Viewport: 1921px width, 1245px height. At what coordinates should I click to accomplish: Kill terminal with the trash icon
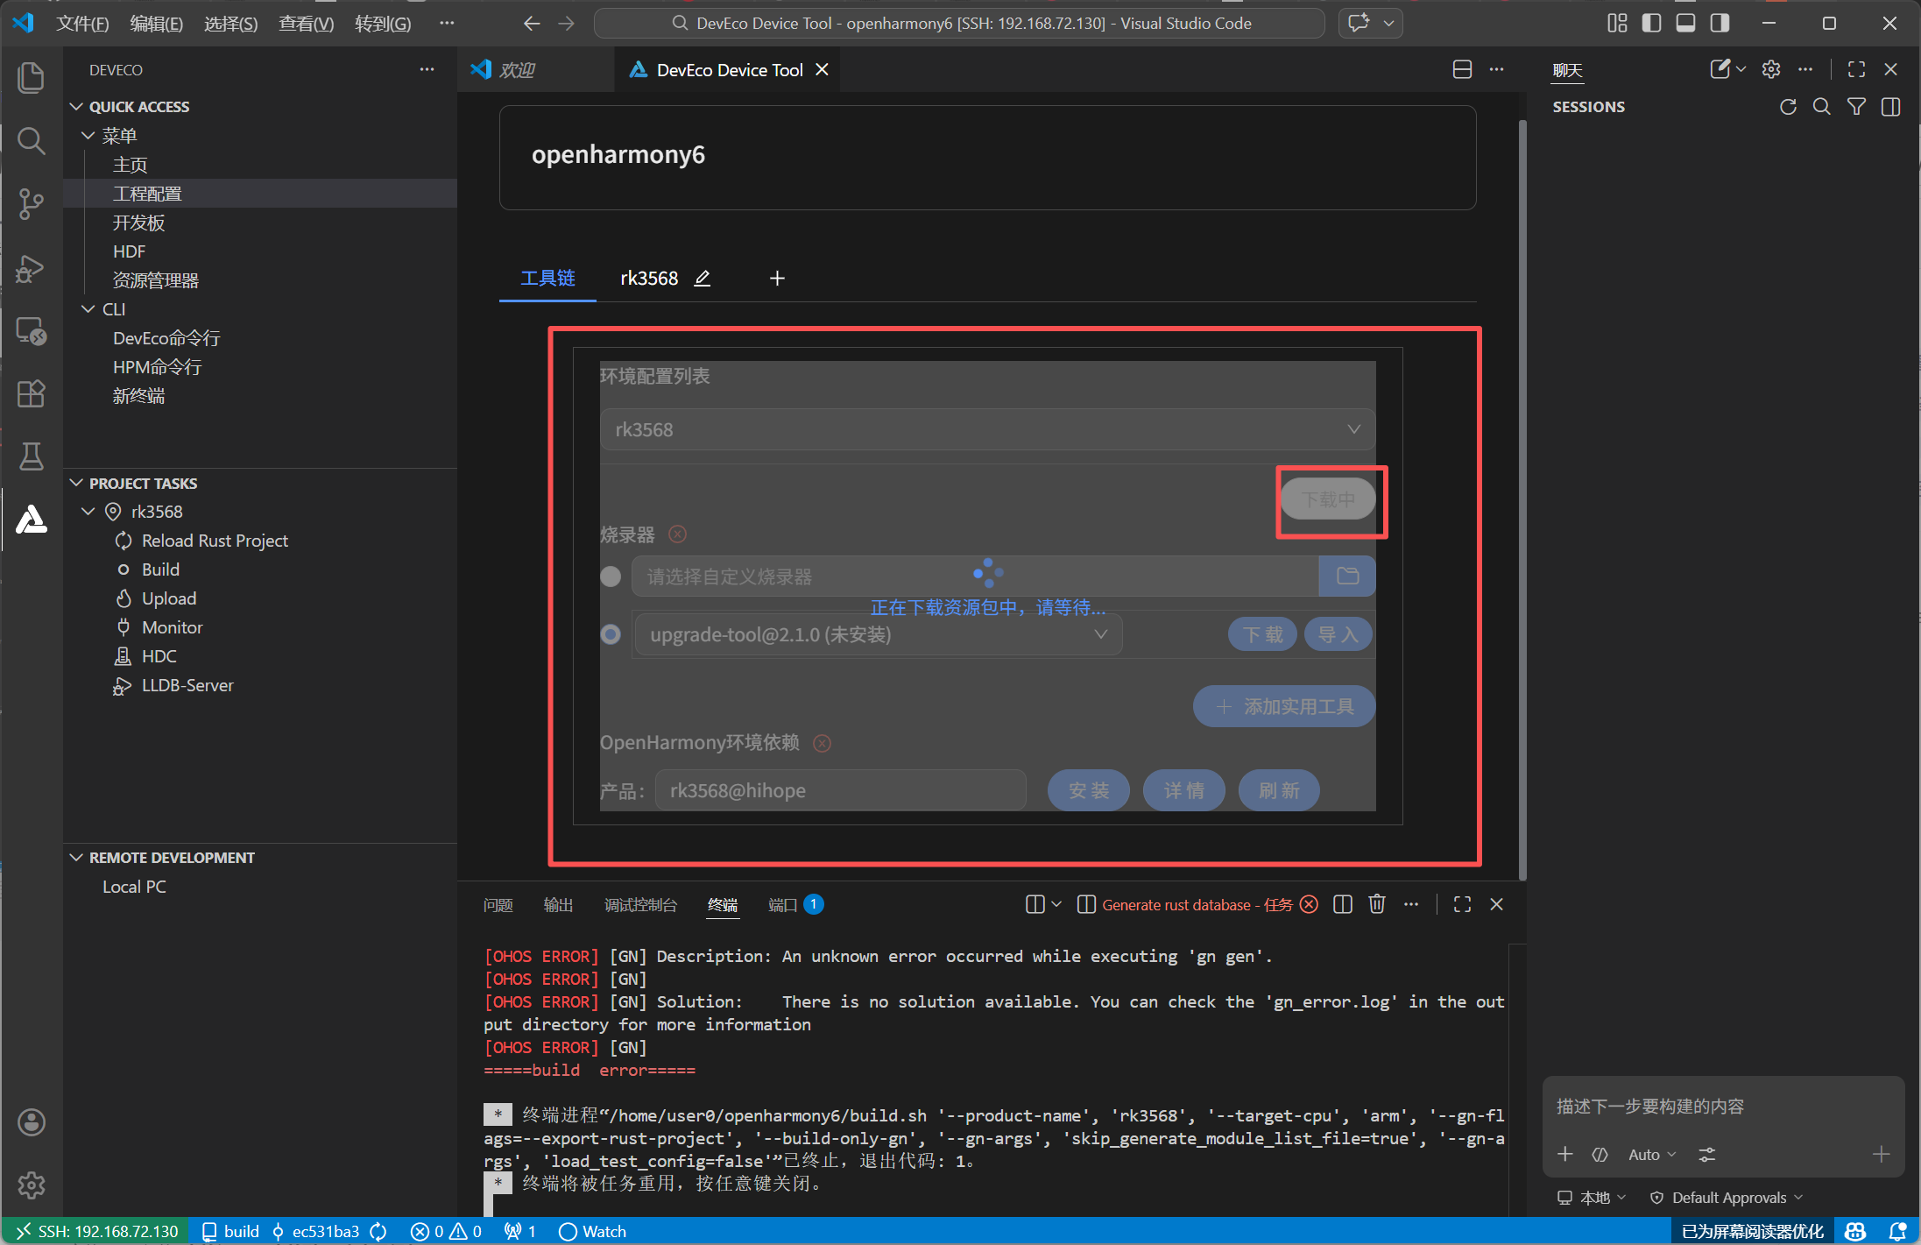1376,904
